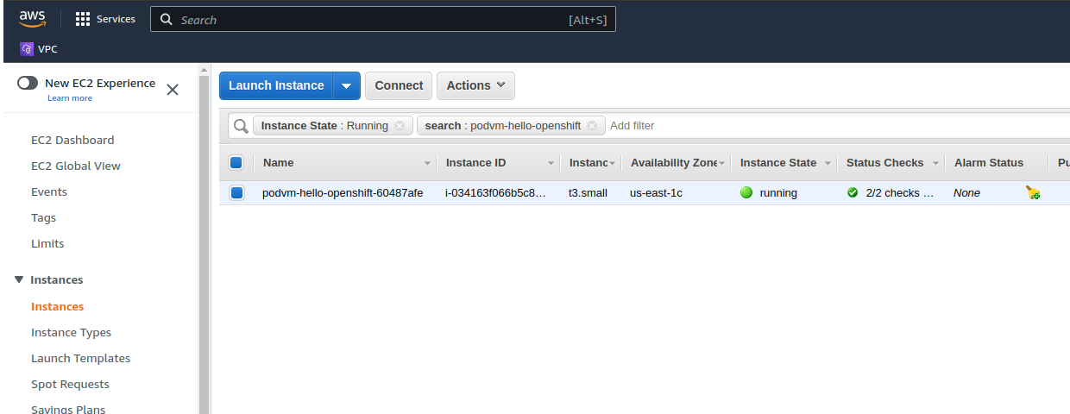Toggle the select-all instances checkbox
This screenshot has width=1070, height=414.
tap(236, 162)
